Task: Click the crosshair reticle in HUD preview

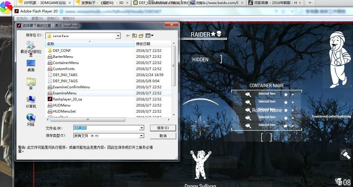Action: tap(200, 126)
